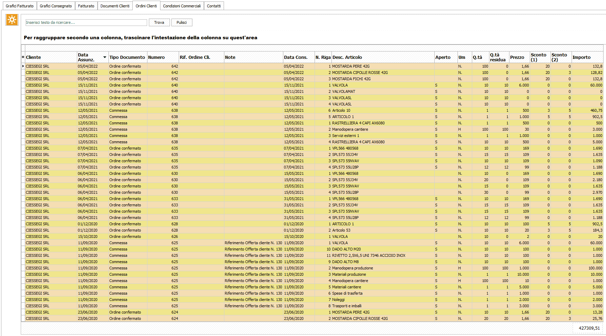Go to the Contatti tab
The image size is (606, 336).
[214, 6]
